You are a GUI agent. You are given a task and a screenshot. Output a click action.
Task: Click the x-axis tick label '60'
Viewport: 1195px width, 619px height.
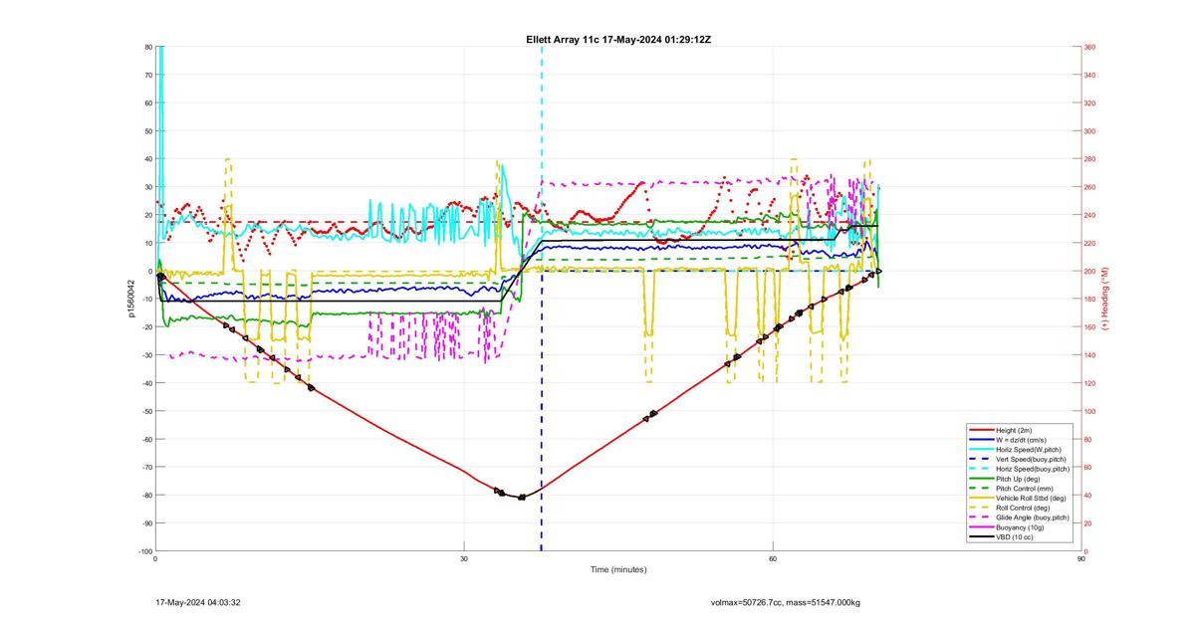(x=773, y=558)
